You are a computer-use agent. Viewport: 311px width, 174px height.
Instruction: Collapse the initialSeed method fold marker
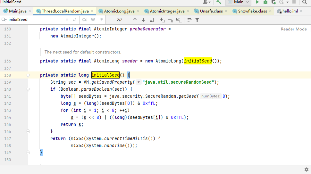[x=28, y=75]
